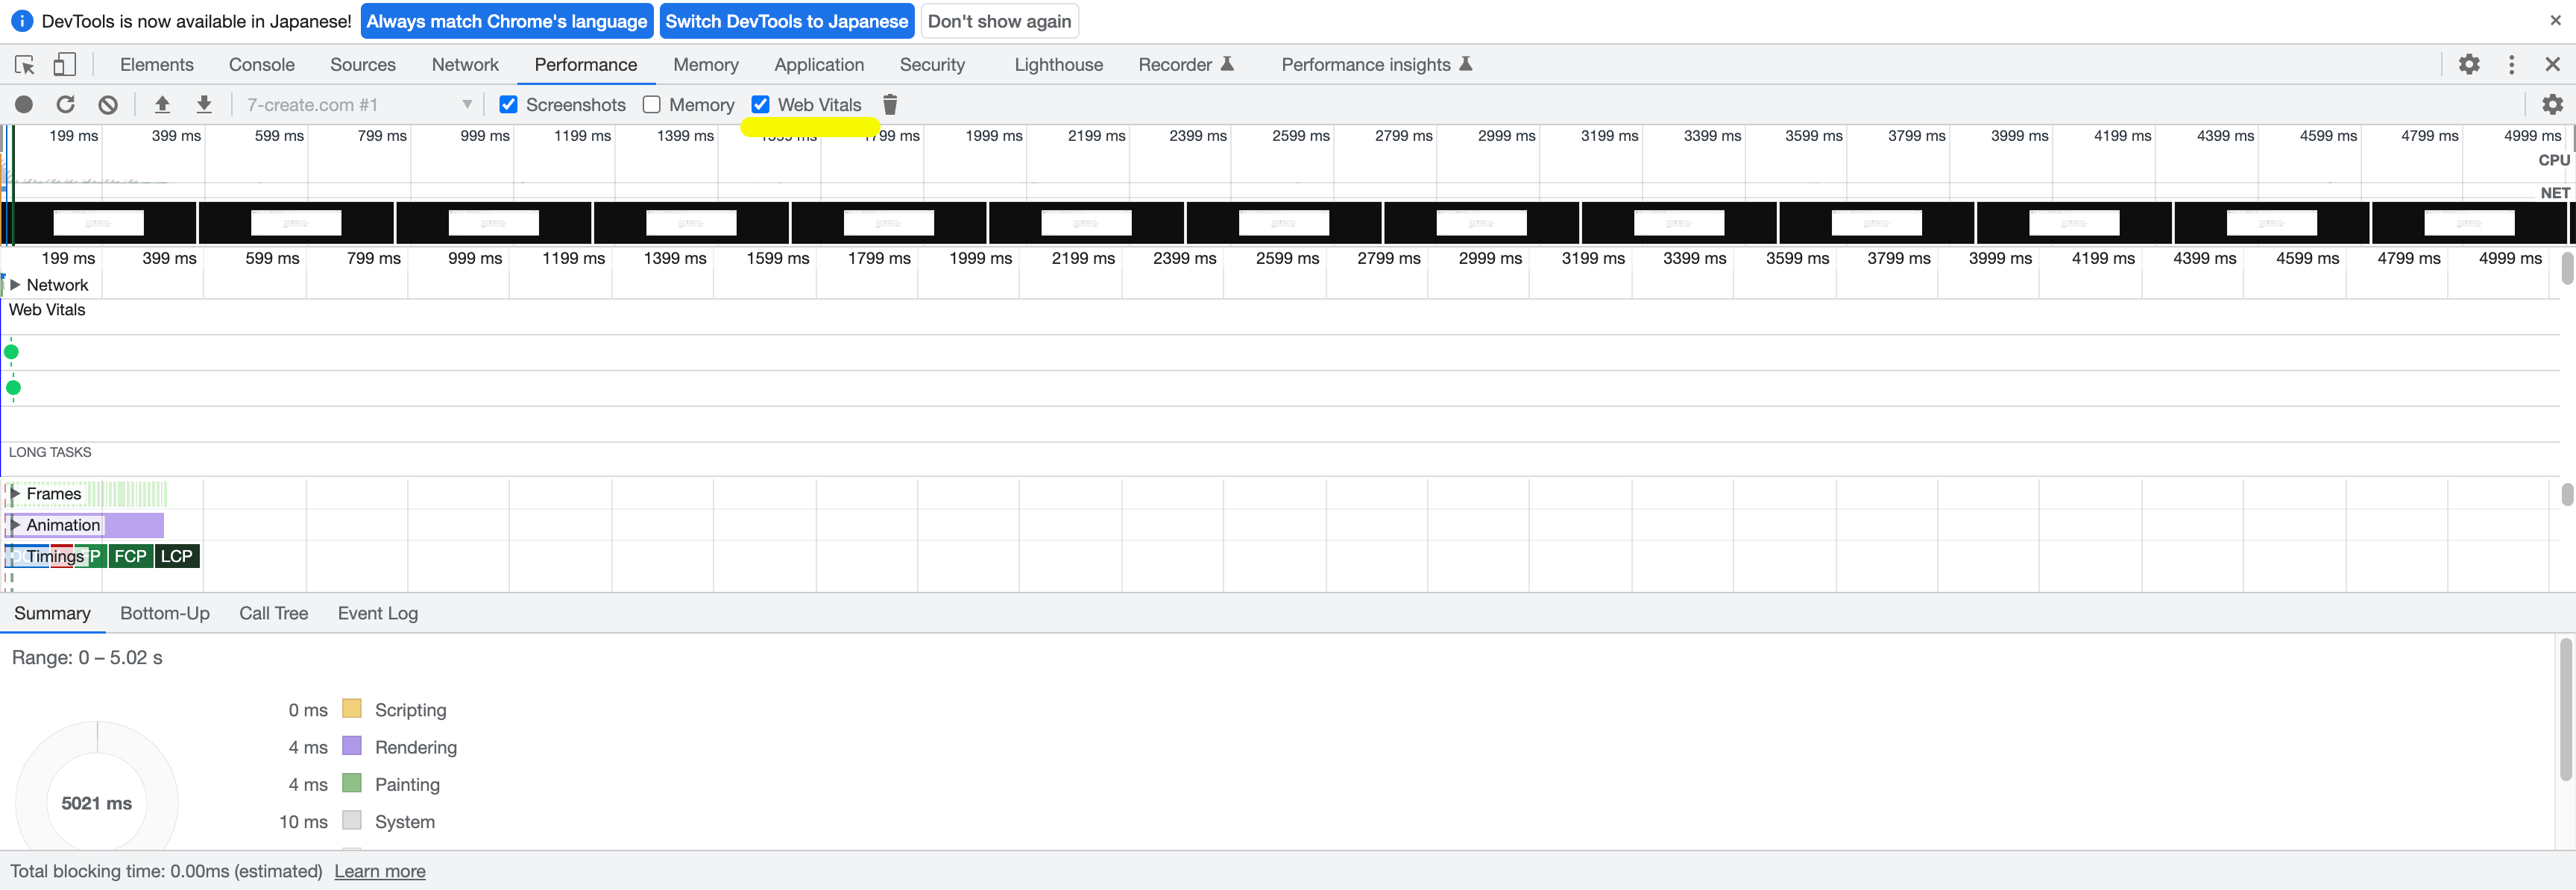The width and height of the screenshot is (2576, 890).
Task: Disable the Web Vitals checkbox
Action: [x=761, y=104]
